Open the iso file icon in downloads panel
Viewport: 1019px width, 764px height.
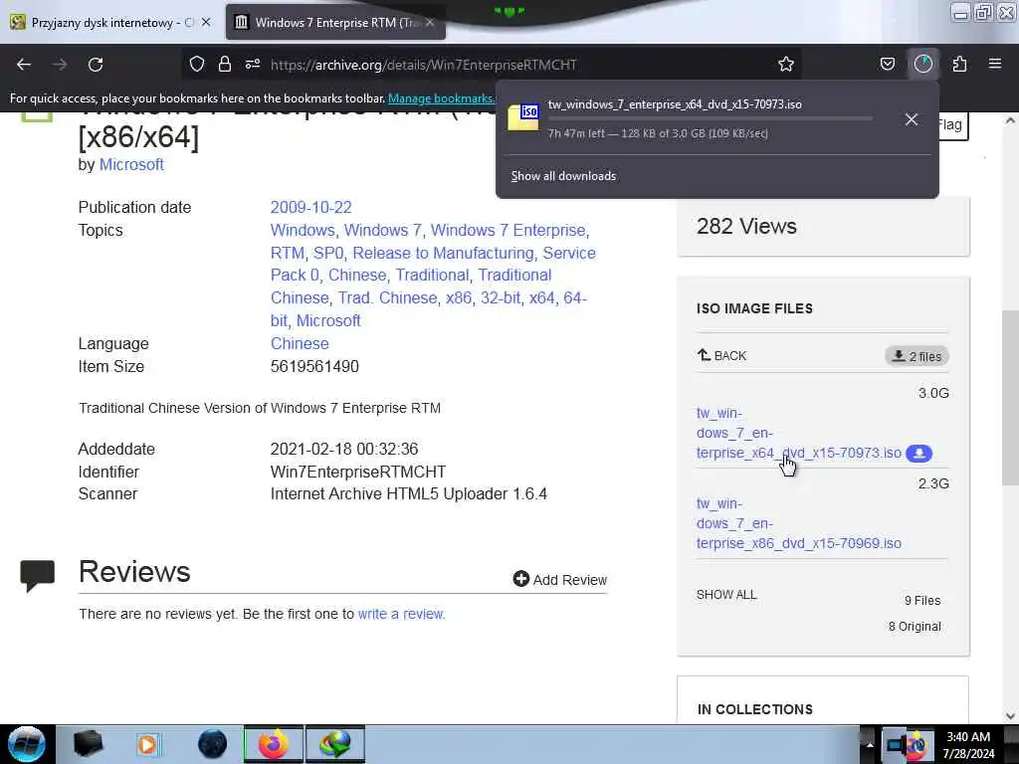tap(523, 117)
